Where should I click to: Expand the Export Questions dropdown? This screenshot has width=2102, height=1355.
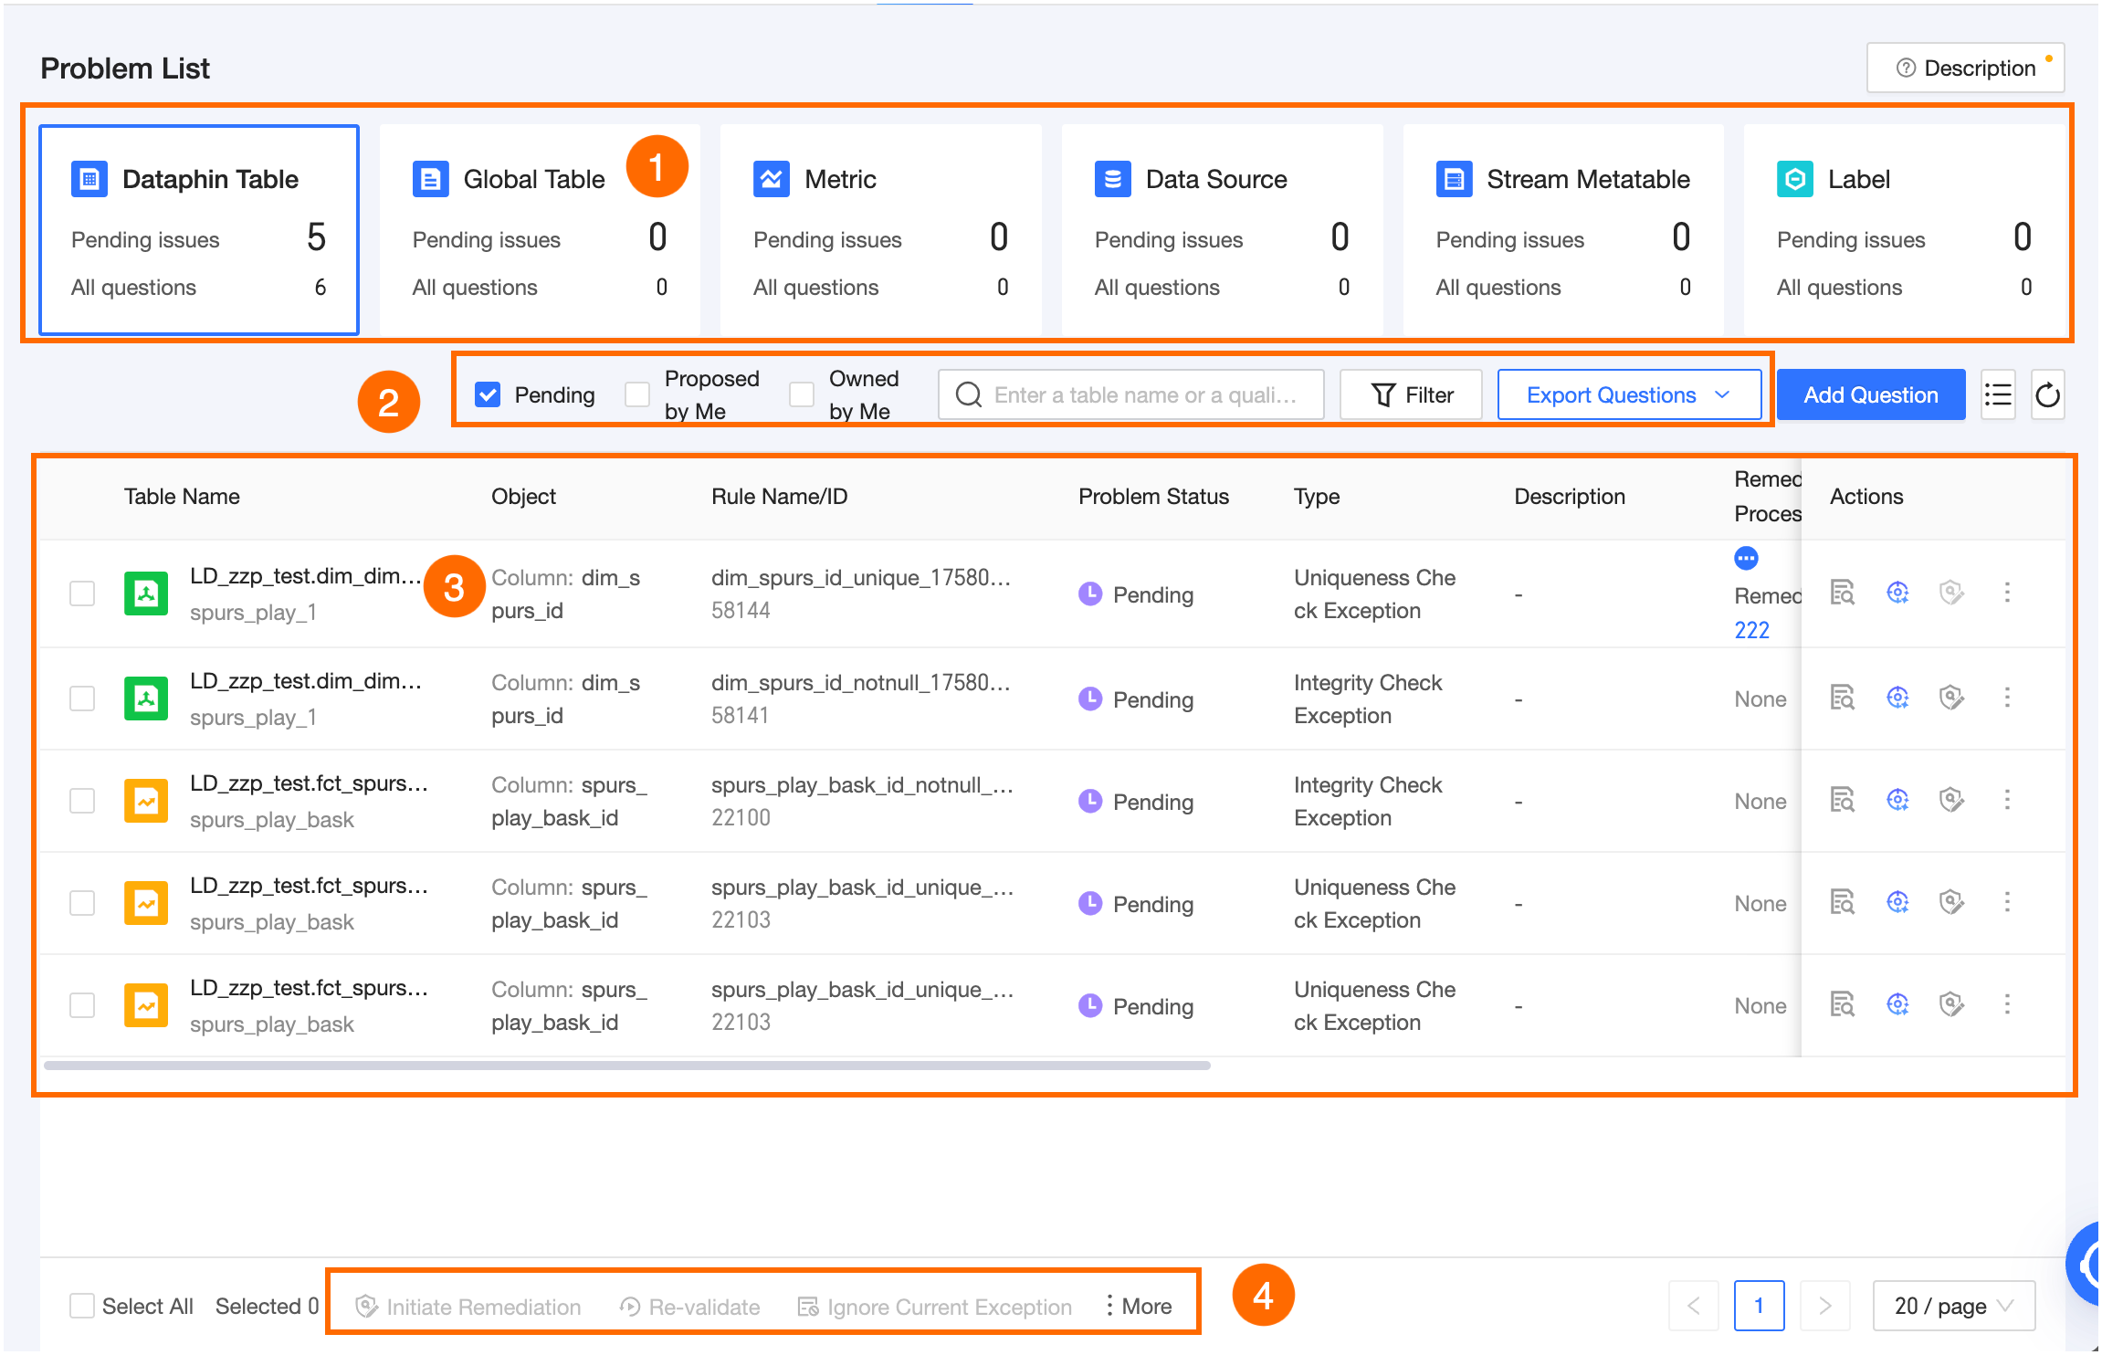point(1629,395)
